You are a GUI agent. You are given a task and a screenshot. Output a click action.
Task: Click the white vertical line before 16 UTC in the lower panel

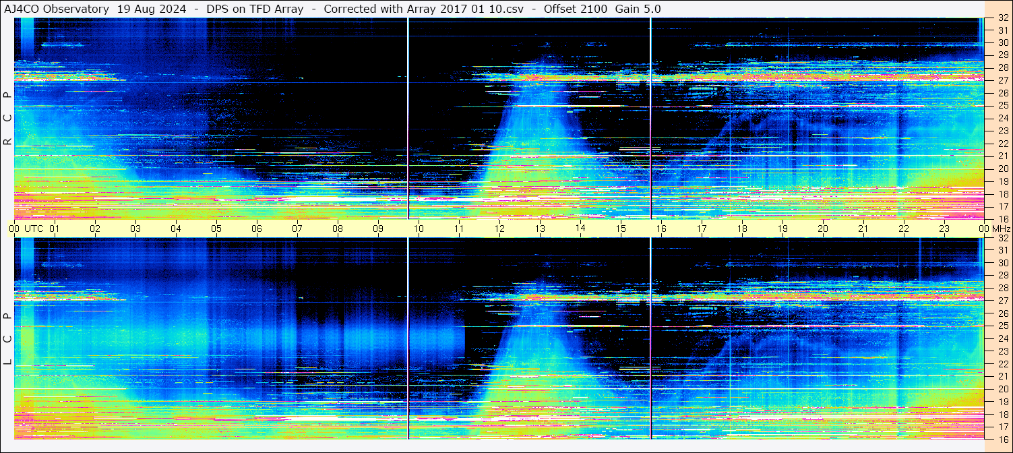pos(651,337)
